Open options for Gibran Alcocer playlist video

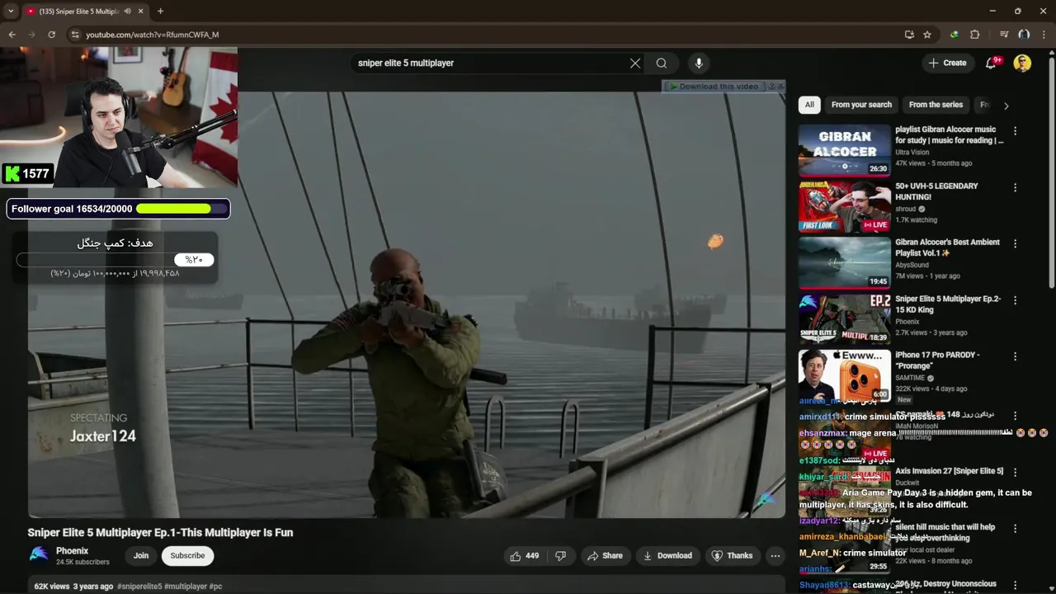pos(1015,130)
